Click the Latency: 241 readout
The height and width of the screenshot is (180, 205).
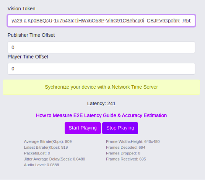click(101, 104)
